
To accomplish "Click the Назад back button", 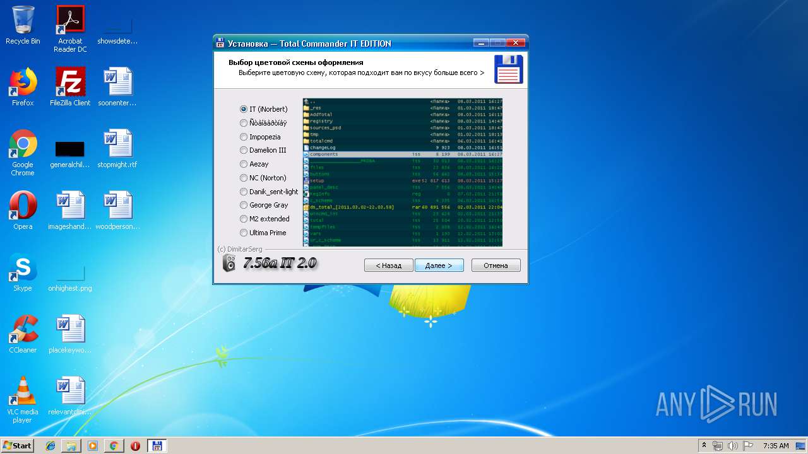I will coord(389,265).
